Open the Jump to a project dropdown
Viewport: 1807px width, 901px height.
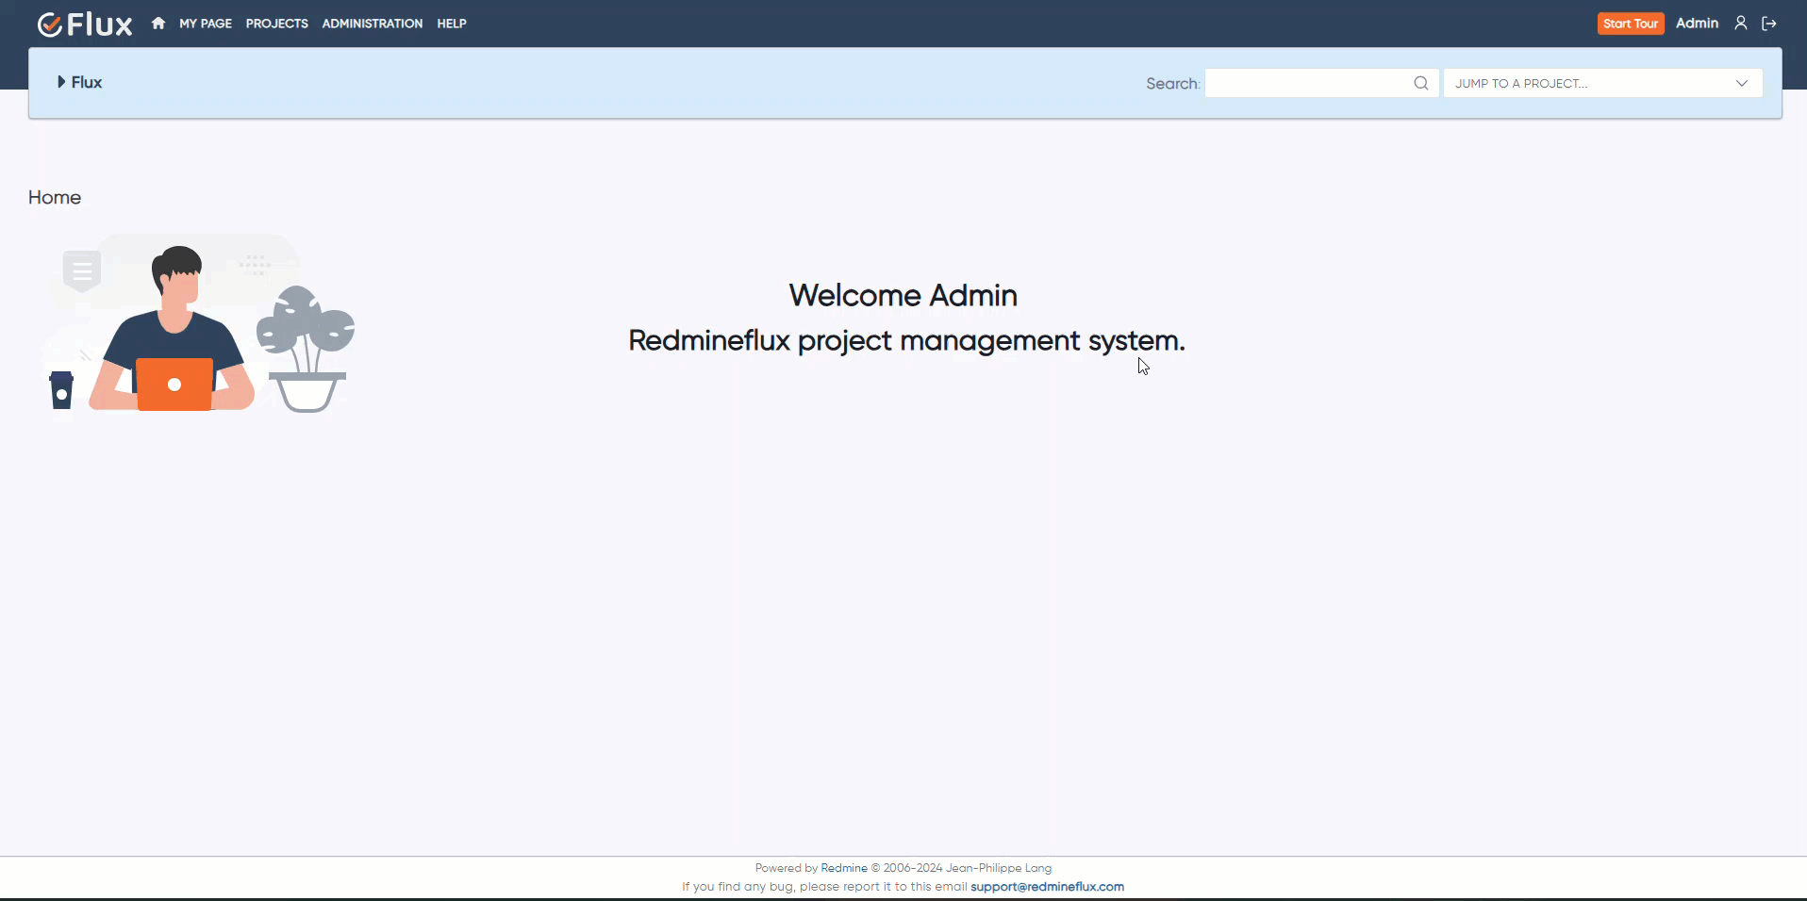click(1602, 83)
